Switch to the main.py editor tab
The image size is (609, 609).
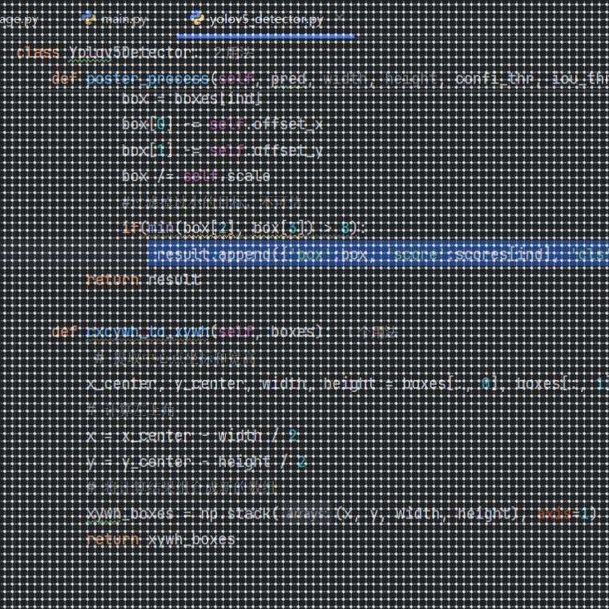pyautogui.click(x=116, y=19)
